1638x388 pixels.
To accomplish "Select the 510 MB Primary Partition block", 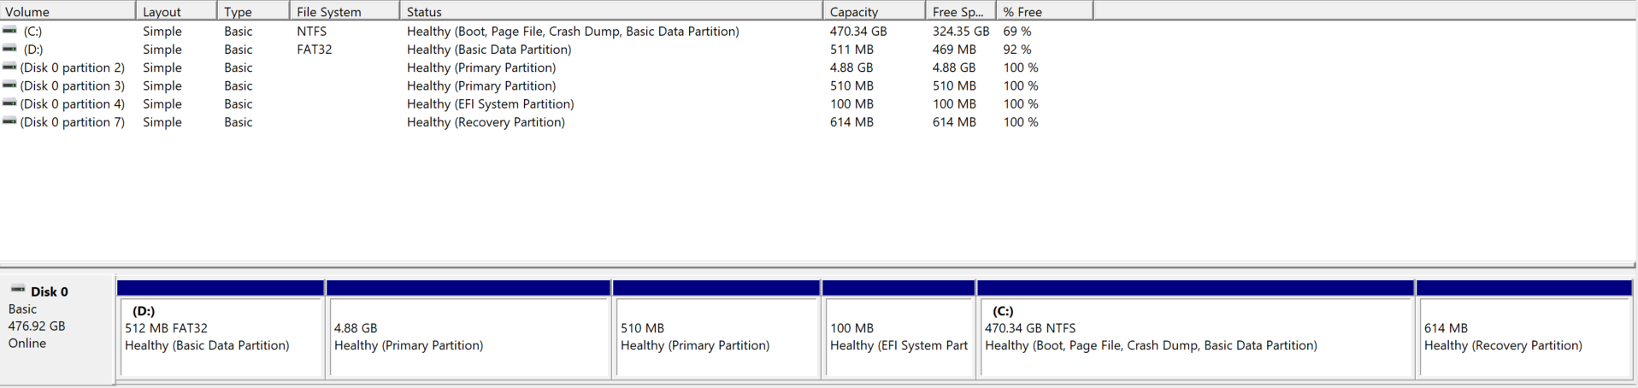I will coord(716,329).
